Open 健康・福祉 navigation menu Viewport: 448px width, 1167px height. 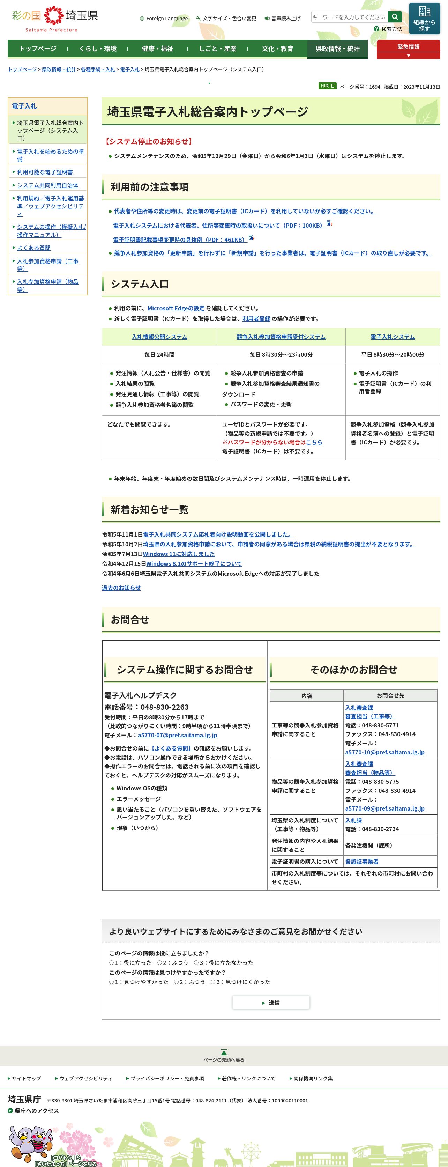coord(157,49)
